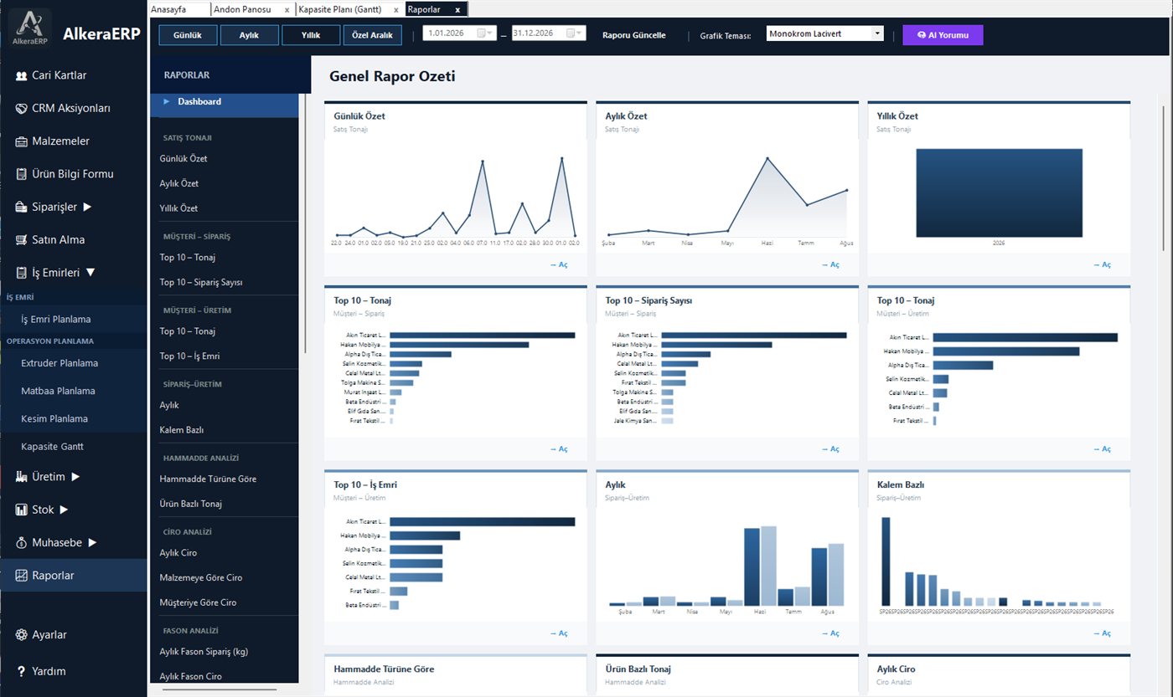
Task: Switch to the Anasayfa tab
Action: (x=178, y=10)
